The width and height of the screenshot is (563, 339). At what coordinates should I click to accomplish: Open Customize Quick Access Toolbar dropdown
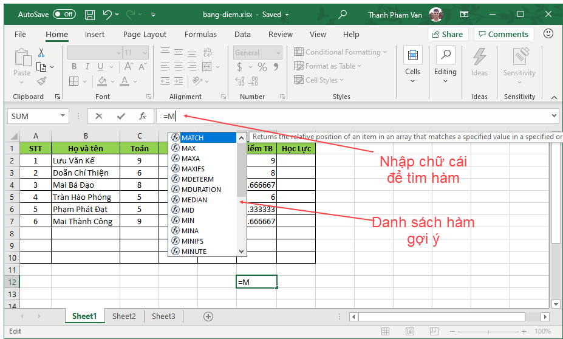(x=153, y=15)
